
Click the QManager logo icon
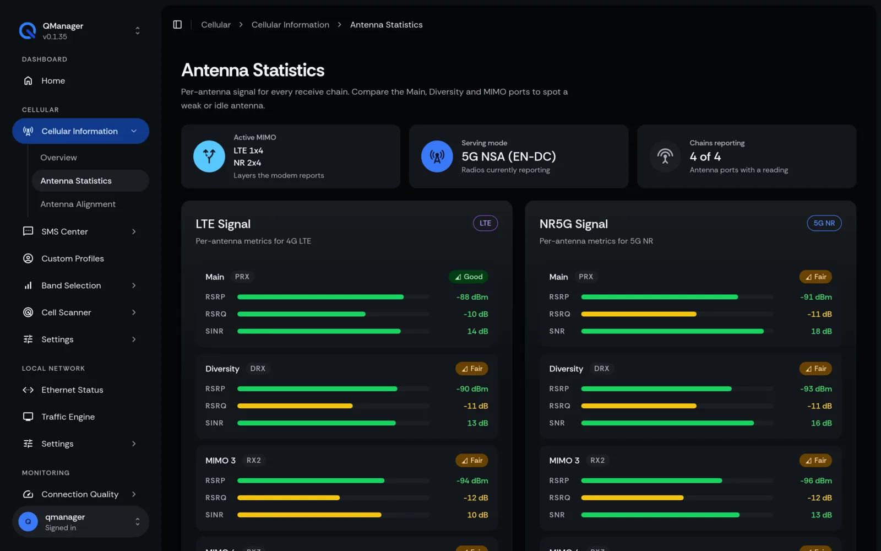coord(28,31)
